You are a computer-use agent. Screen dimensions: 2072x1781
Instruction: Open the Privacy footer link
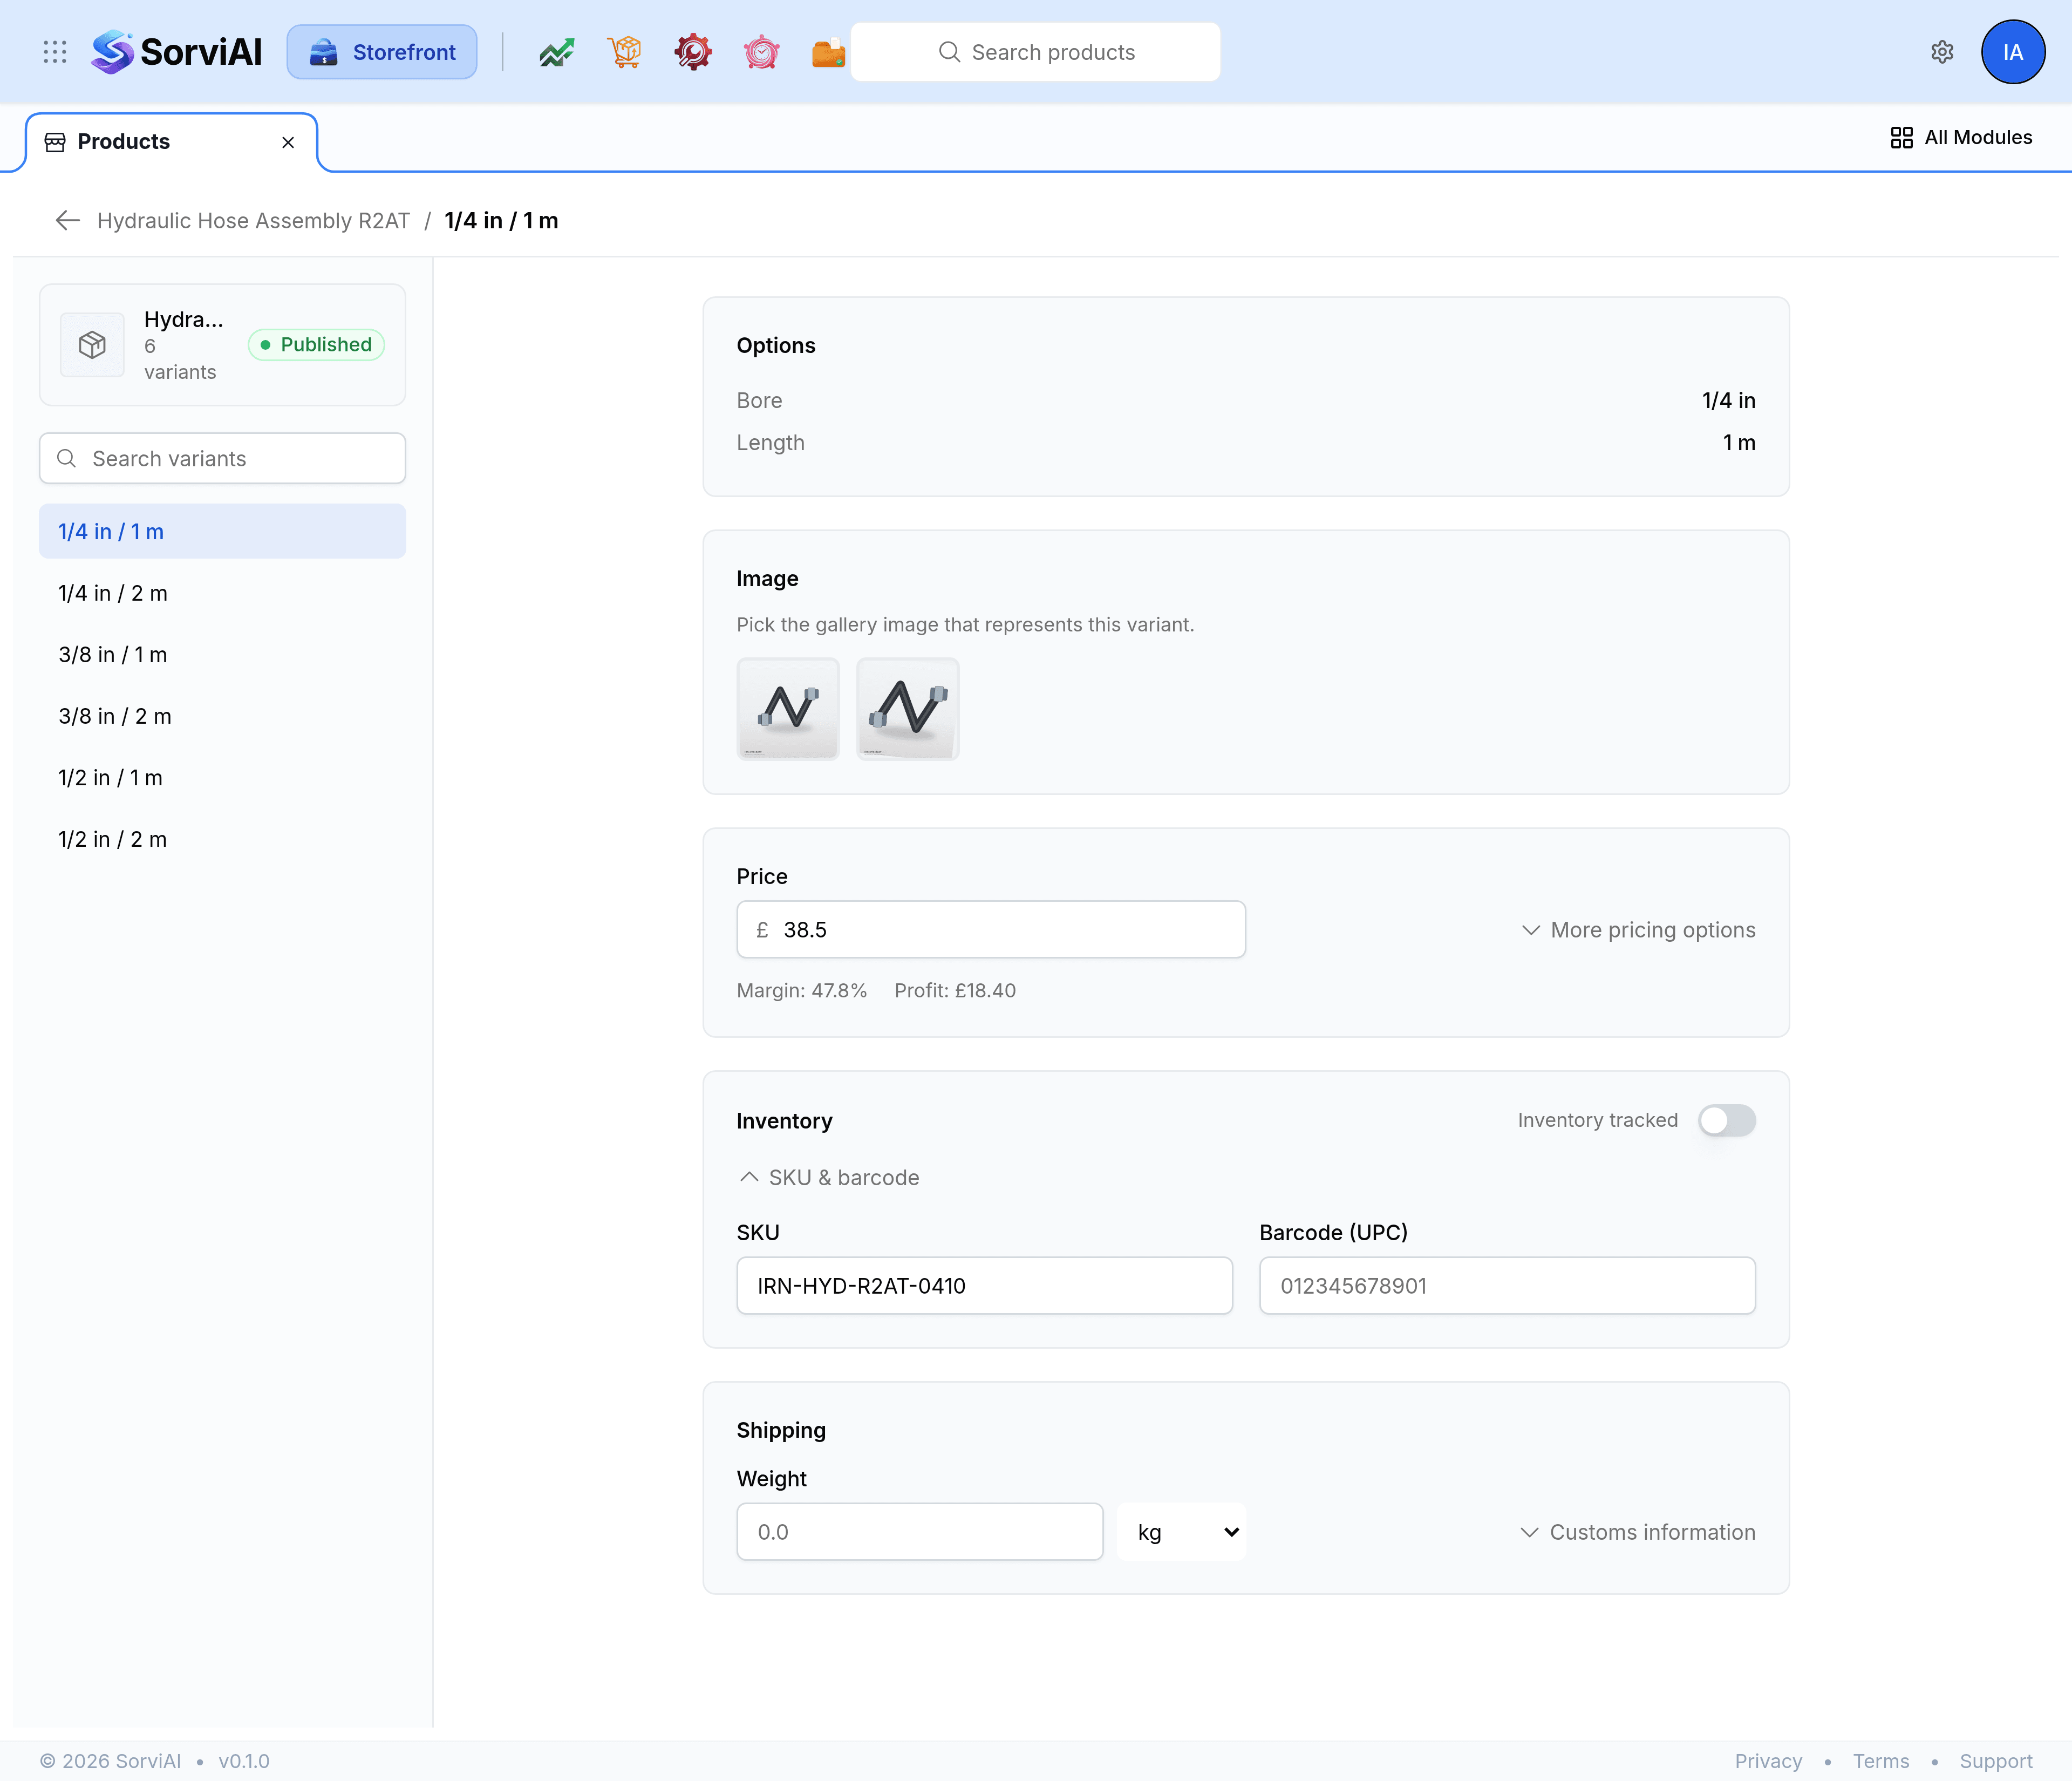[x=1768, y=1761]
